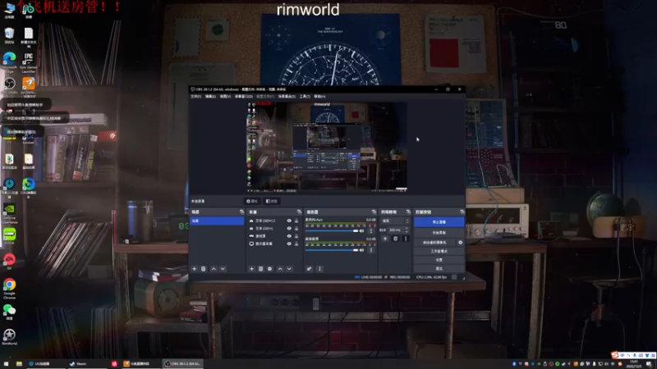Mute the Mic/Aux channel speaker icon
Screen dimensions: 657x369
(x=361, y=231)
